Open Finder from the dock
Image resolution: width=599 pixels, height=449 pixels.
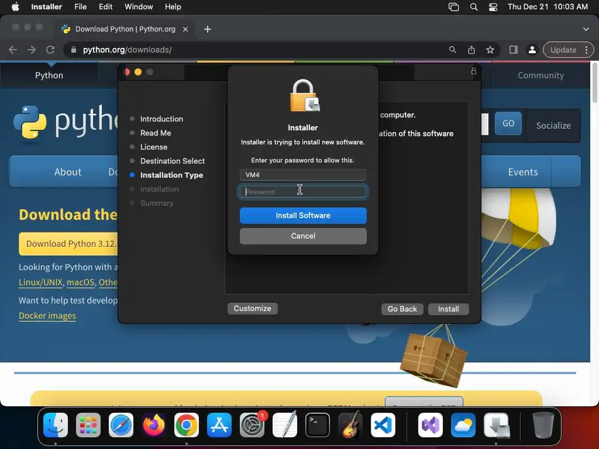56,425
